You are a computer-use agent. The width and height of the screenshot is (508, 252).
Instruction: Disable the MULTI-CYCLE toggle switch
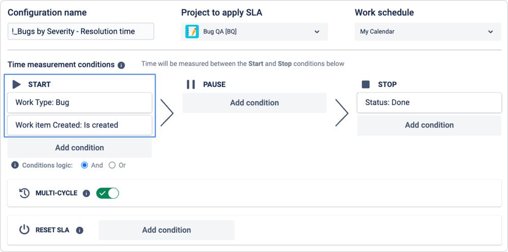pos(107,193)
